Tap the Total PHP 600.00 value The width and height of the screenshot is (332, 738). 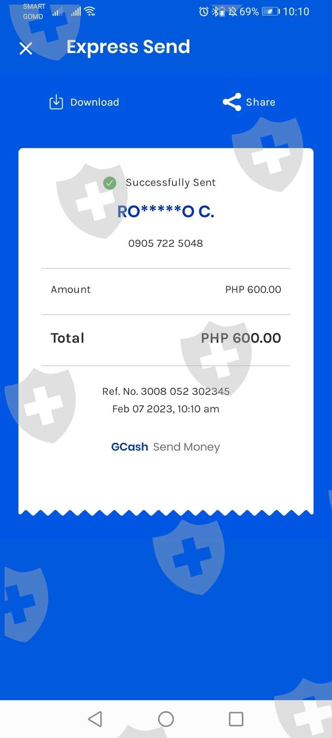[x=241, y=338]
